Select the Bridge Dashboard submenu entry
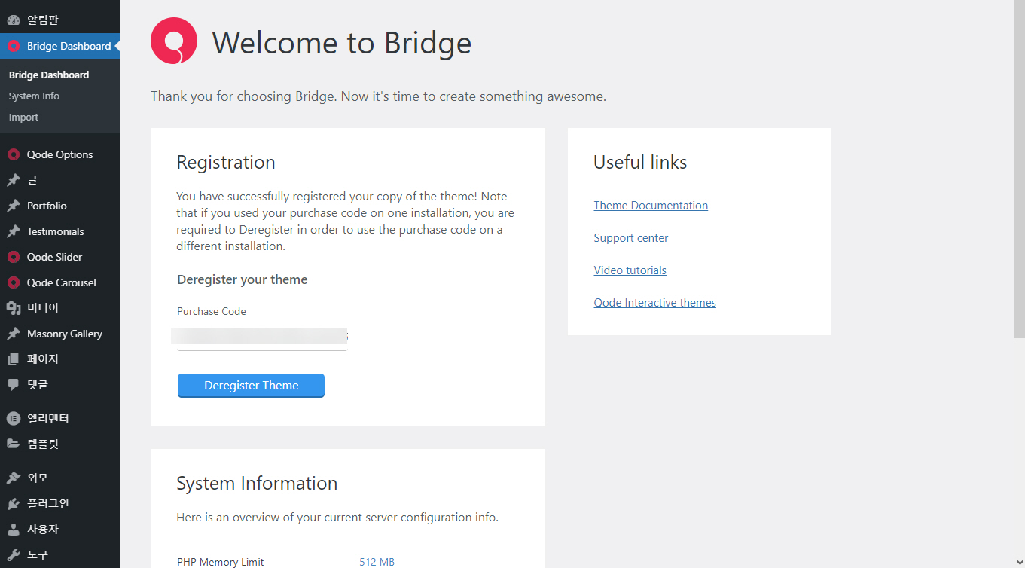The height and width of the screenshot is (568, 1025). point(49,75)
